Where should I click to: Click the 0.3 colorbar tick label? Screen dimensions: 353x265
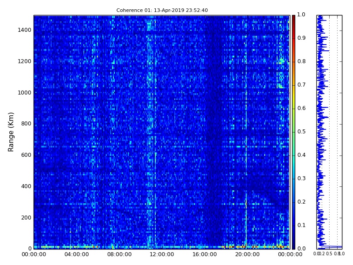(x=301, y=178)
